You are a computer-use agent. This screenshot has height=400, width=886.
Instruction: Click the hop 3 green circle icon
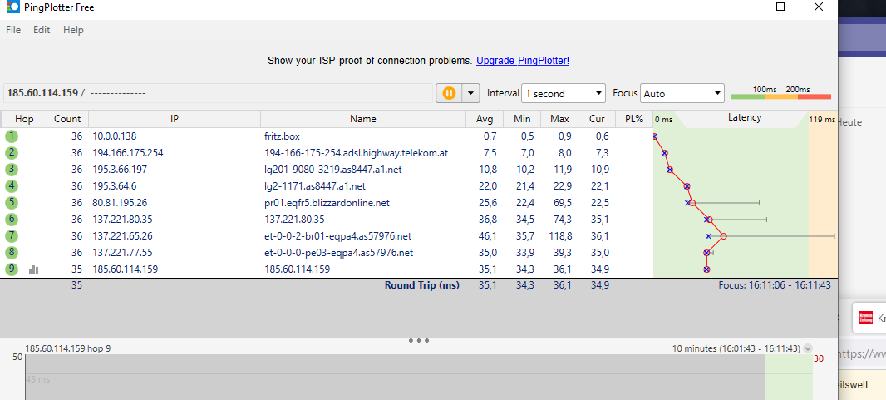pyautogui.click(x=12, y=170)
